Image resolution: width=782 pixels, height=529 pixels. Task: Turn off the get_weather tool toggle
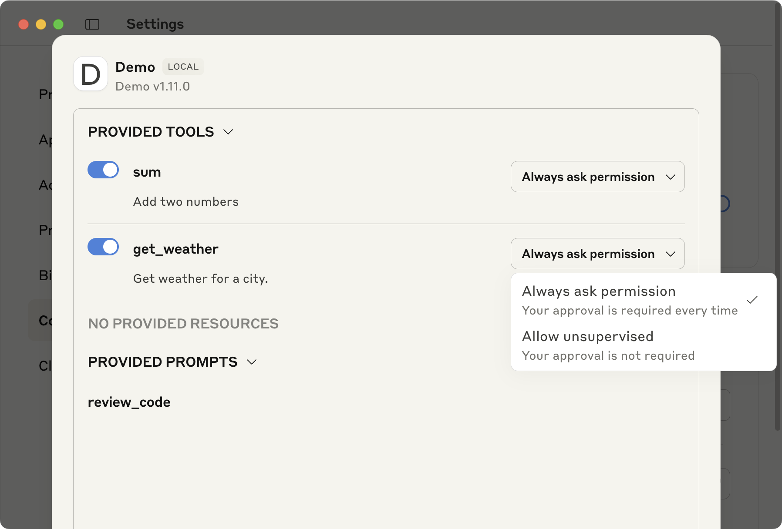tap(103, 247)
